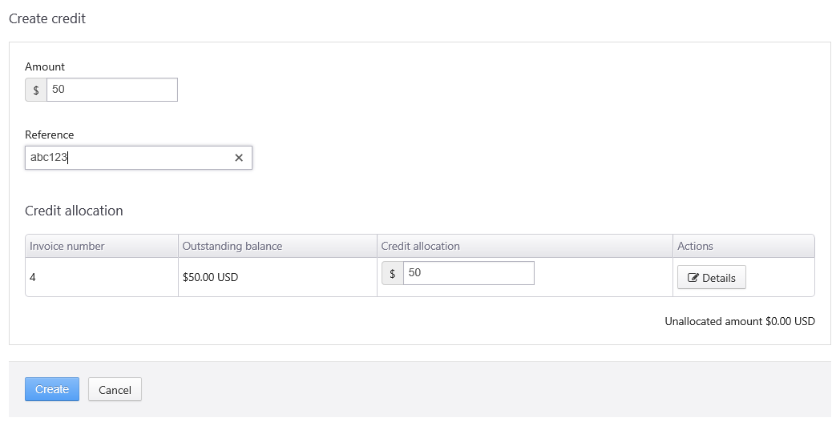
Task: Click the Amount input field containing 50
Action: (112, 90)
